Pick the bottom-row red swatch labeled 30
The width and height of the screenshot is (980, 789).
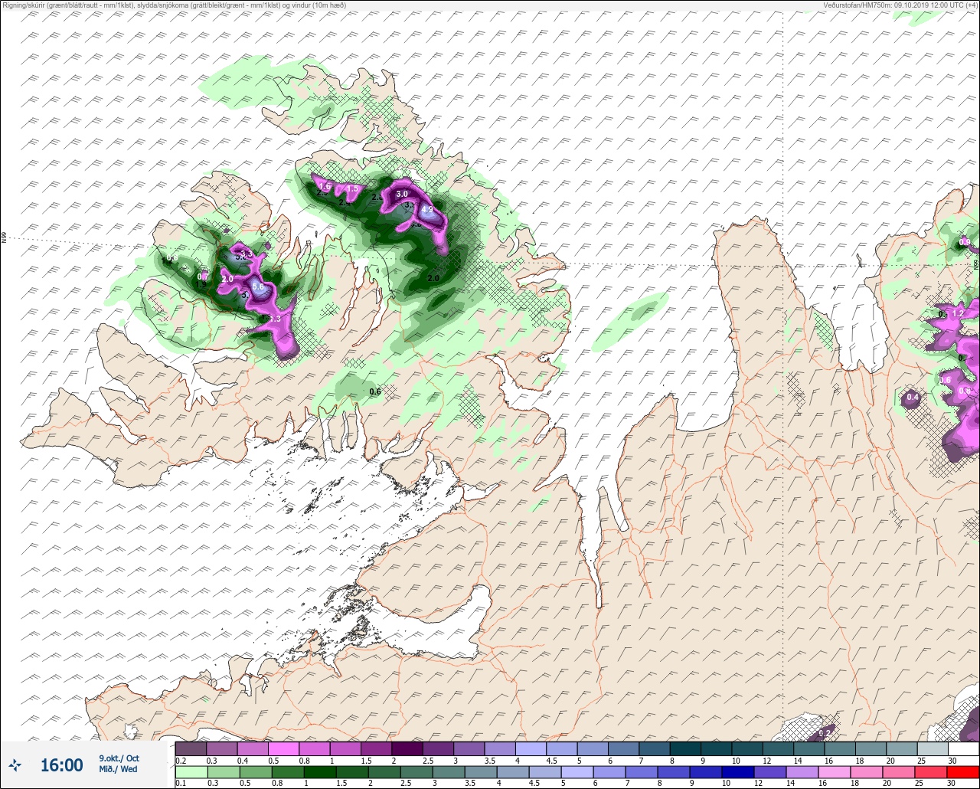[963, 771]
